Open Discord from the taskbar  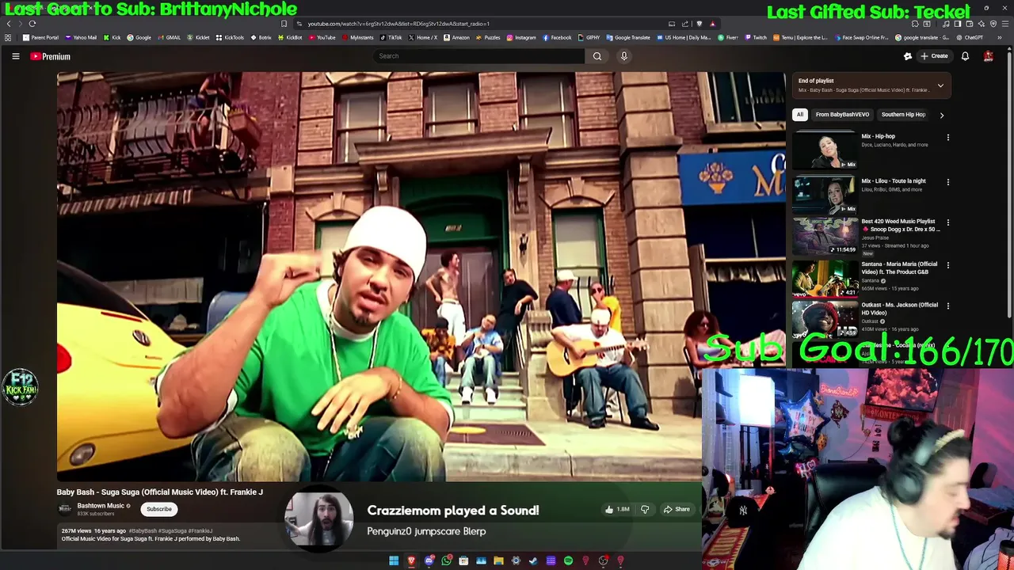pyautogui.click(x=429, y=560)
